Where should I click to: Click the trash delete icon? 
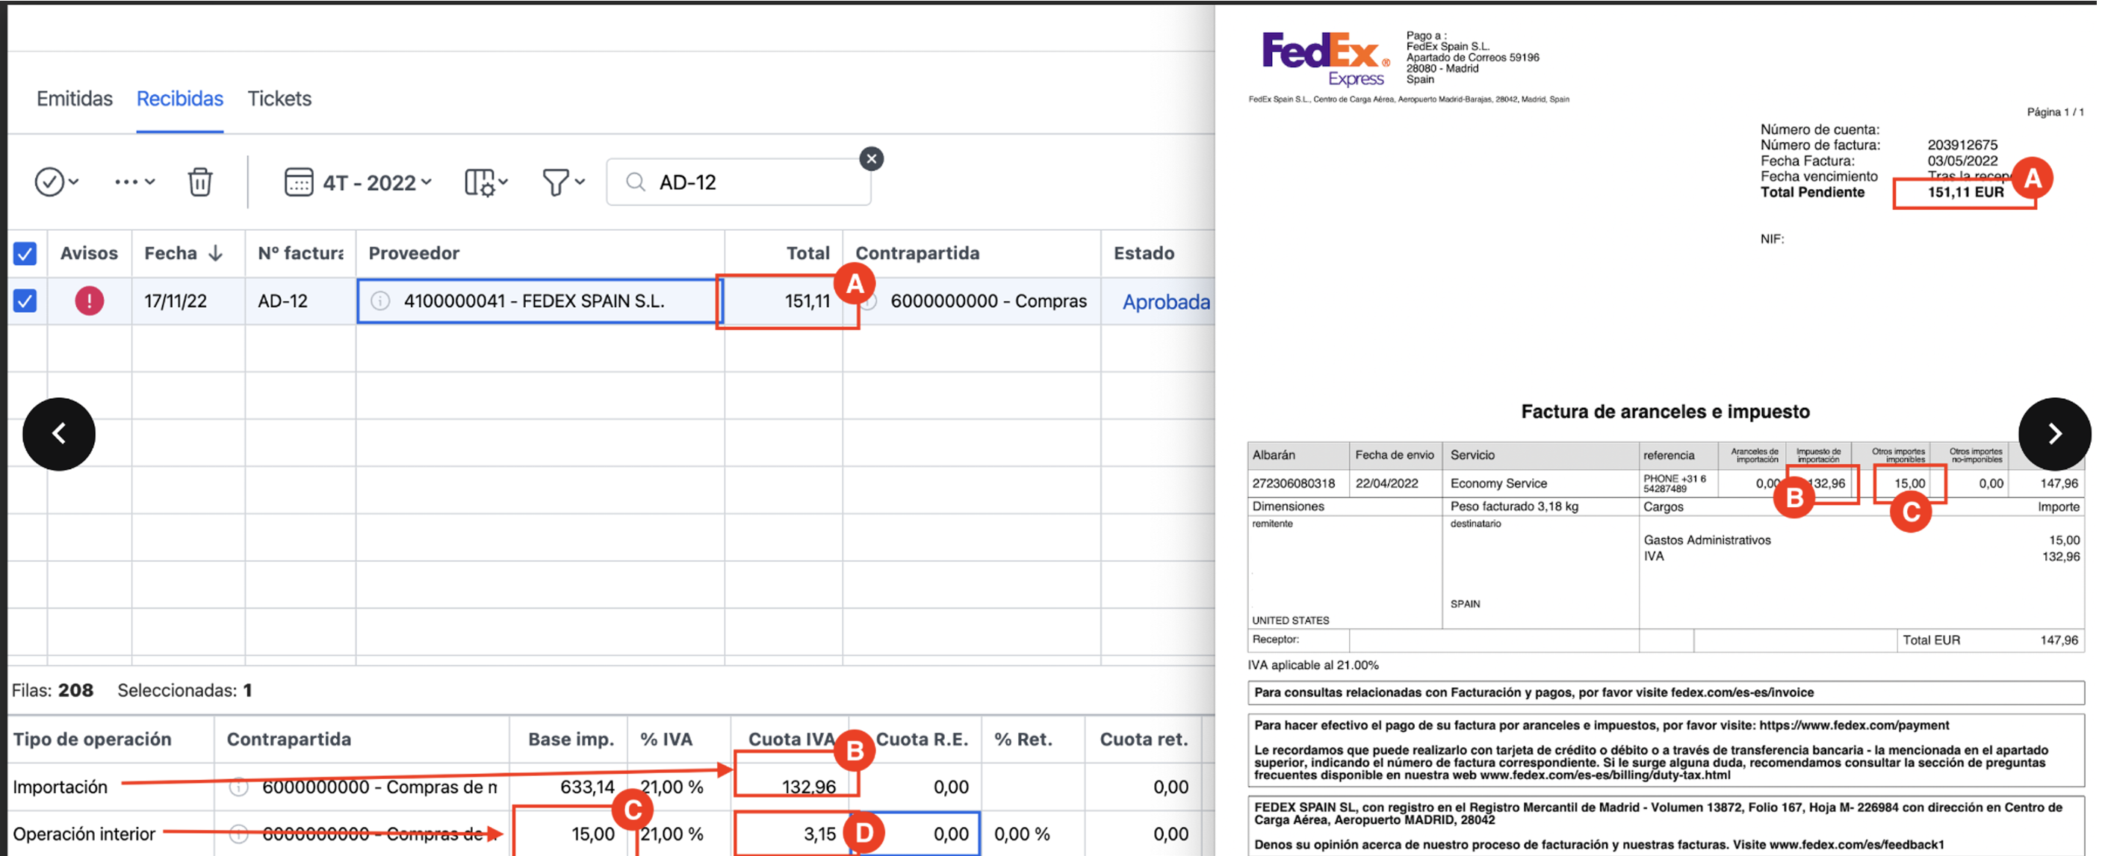[x=200, y=182]
